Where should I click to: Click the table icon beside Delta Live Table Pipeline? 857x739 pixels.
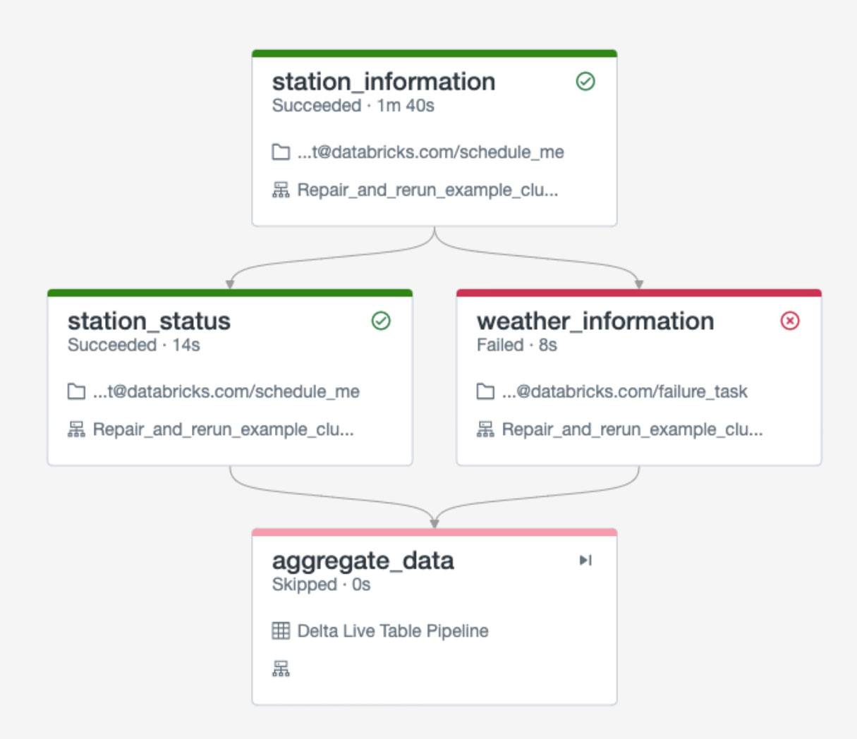point(281,630)
